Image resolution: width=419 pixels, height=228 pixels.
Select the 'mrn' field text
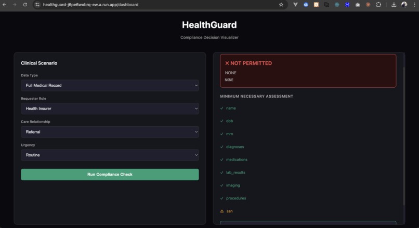230,134
